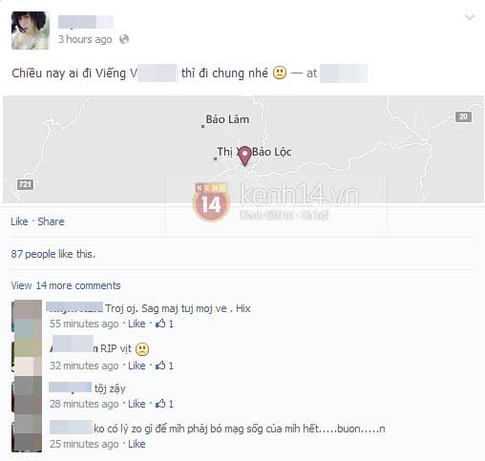Open the post author's profile picture

(31, 31)
